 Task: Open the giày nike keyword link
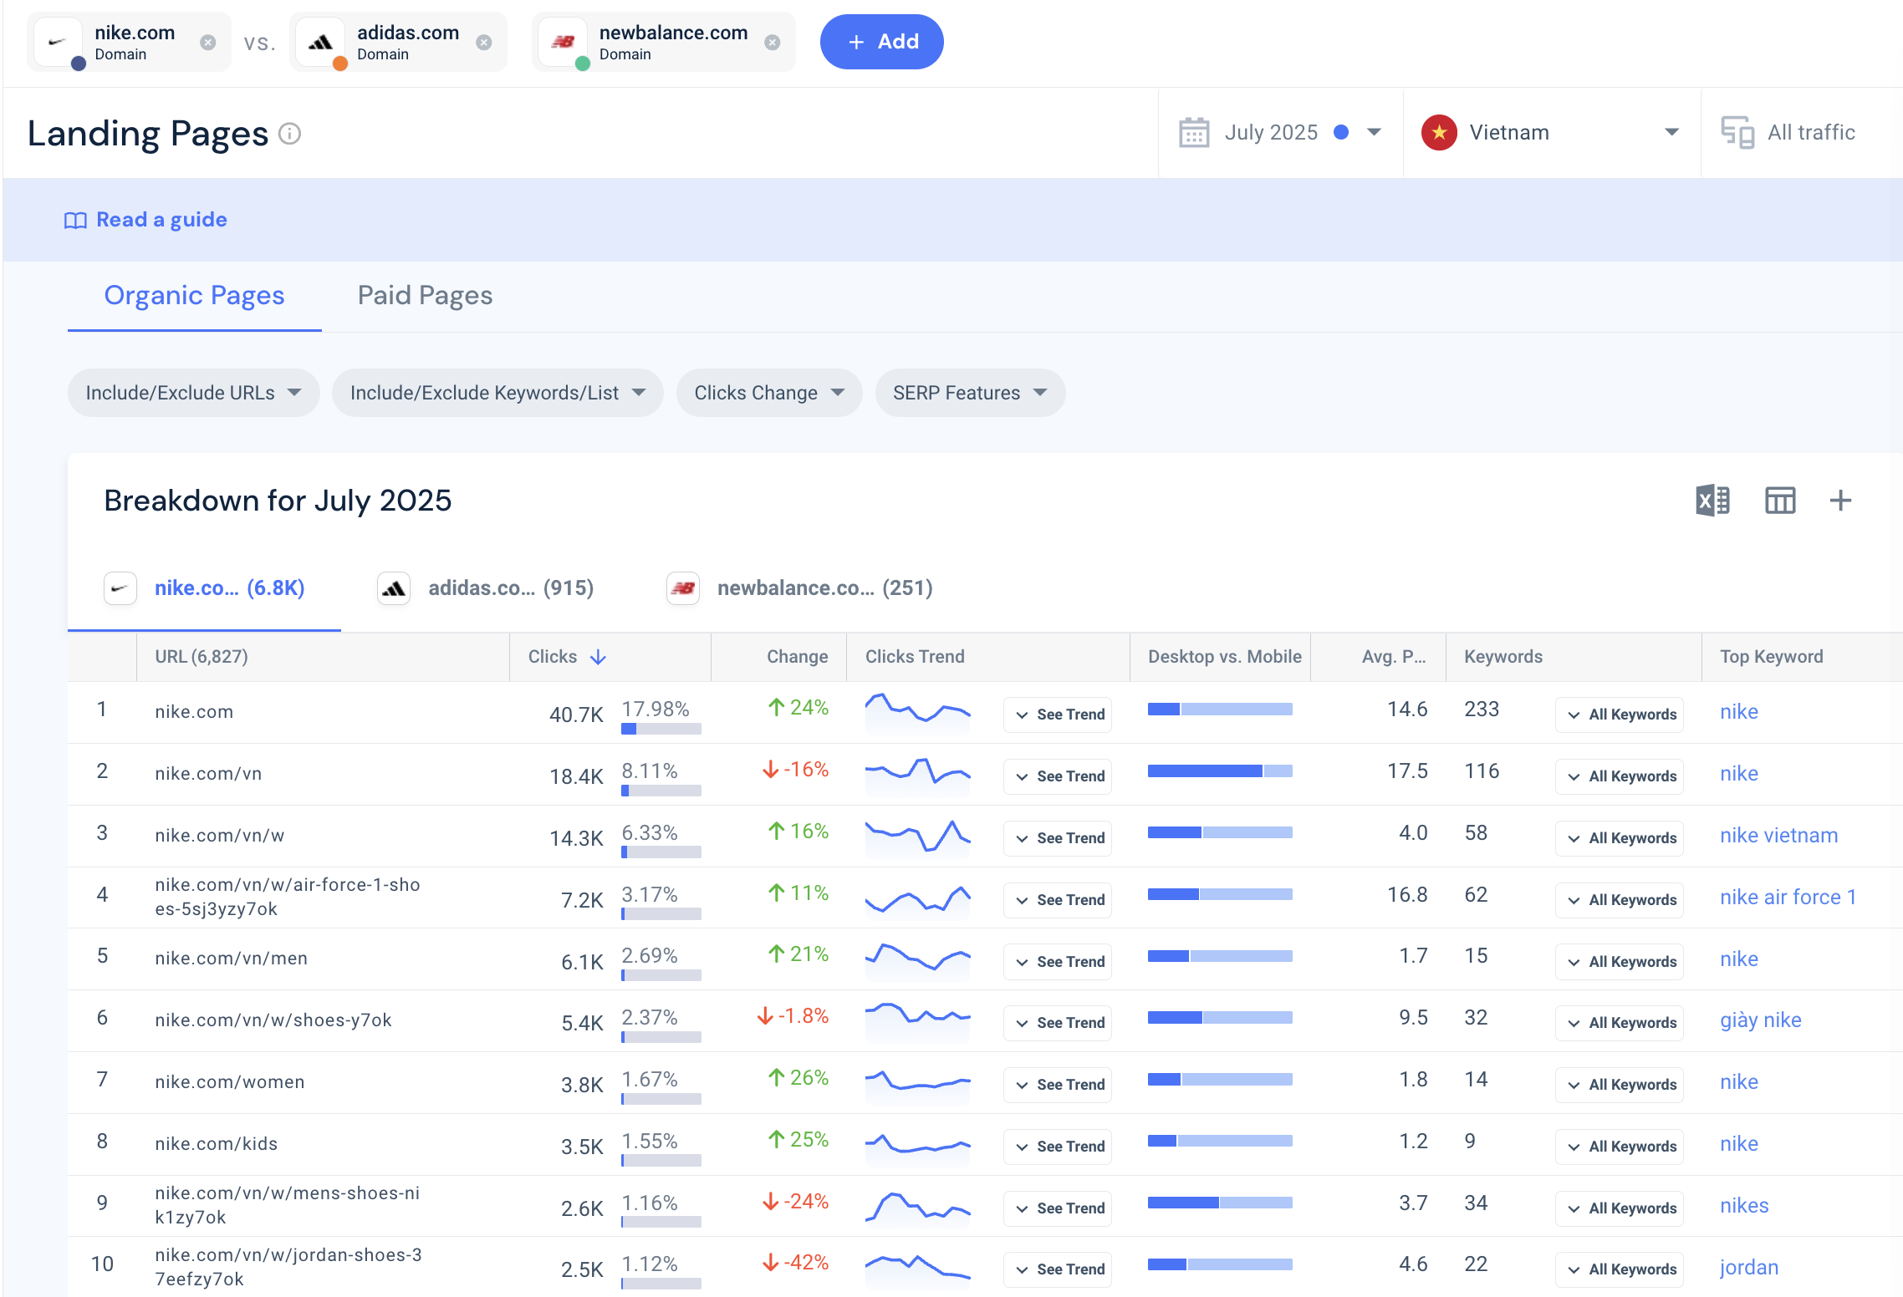pos(1760,1020)
